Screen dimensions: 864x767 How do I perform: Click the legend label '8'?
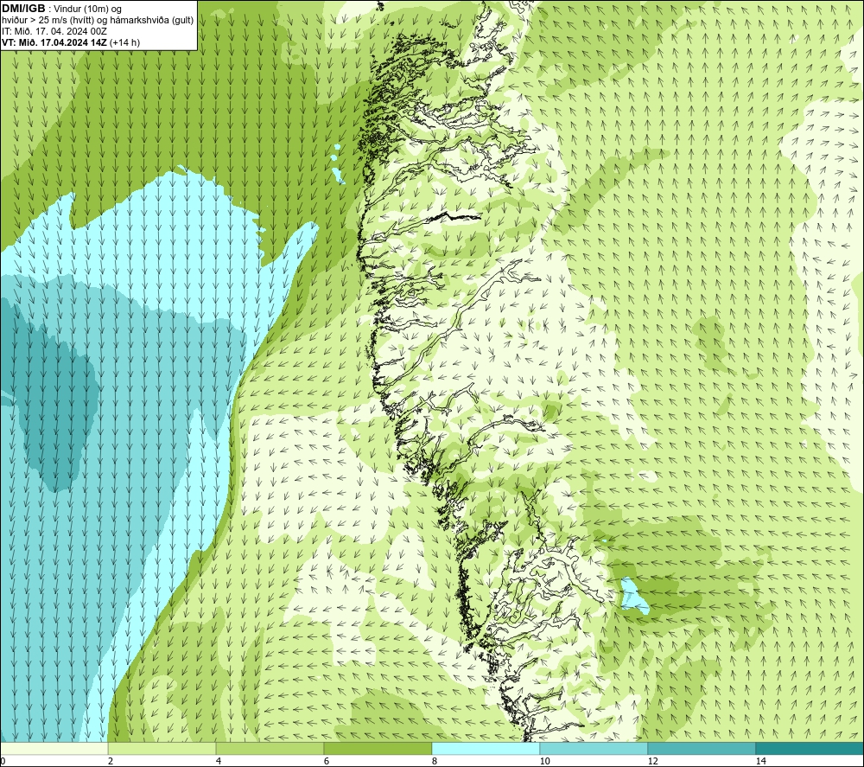tap(435, 761)
